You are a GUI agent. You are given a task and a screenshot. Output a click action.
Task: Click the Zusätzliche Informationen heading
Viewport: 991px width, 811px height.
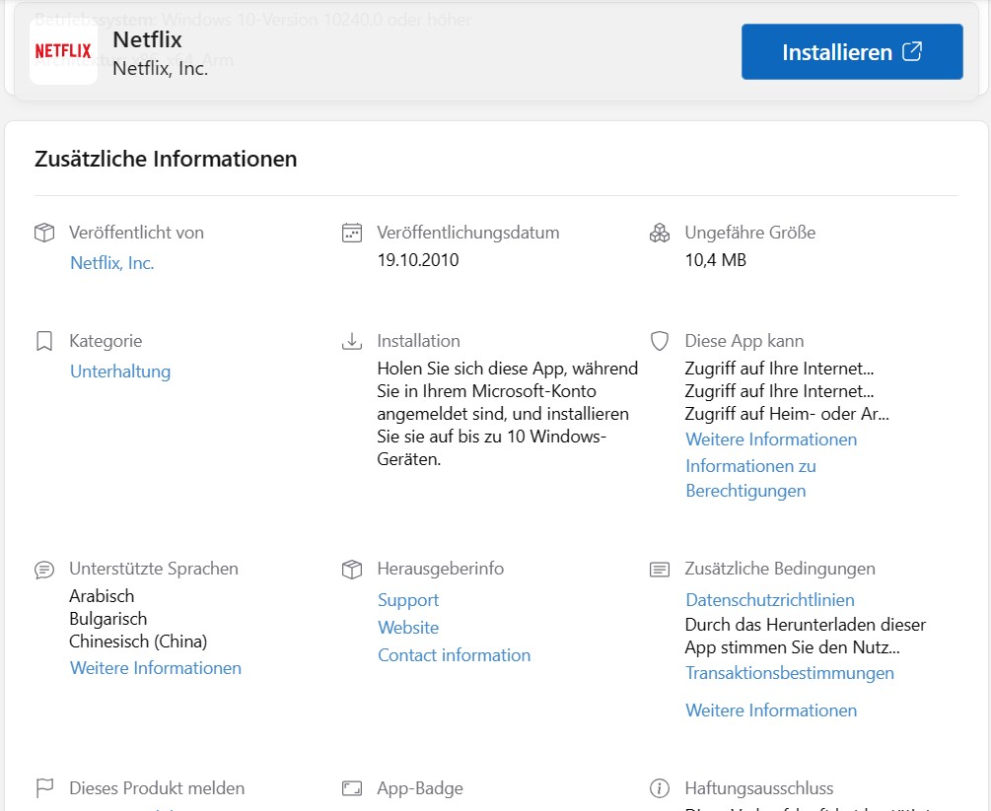(x=166, y=159)
